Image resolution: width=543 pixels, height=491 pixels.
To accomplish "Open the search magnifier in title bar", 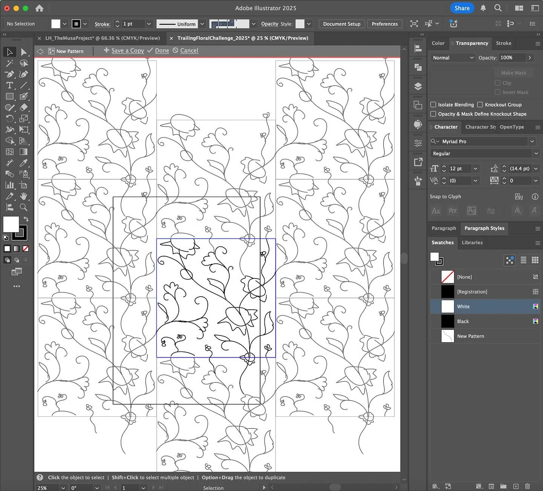I will 498,8.
